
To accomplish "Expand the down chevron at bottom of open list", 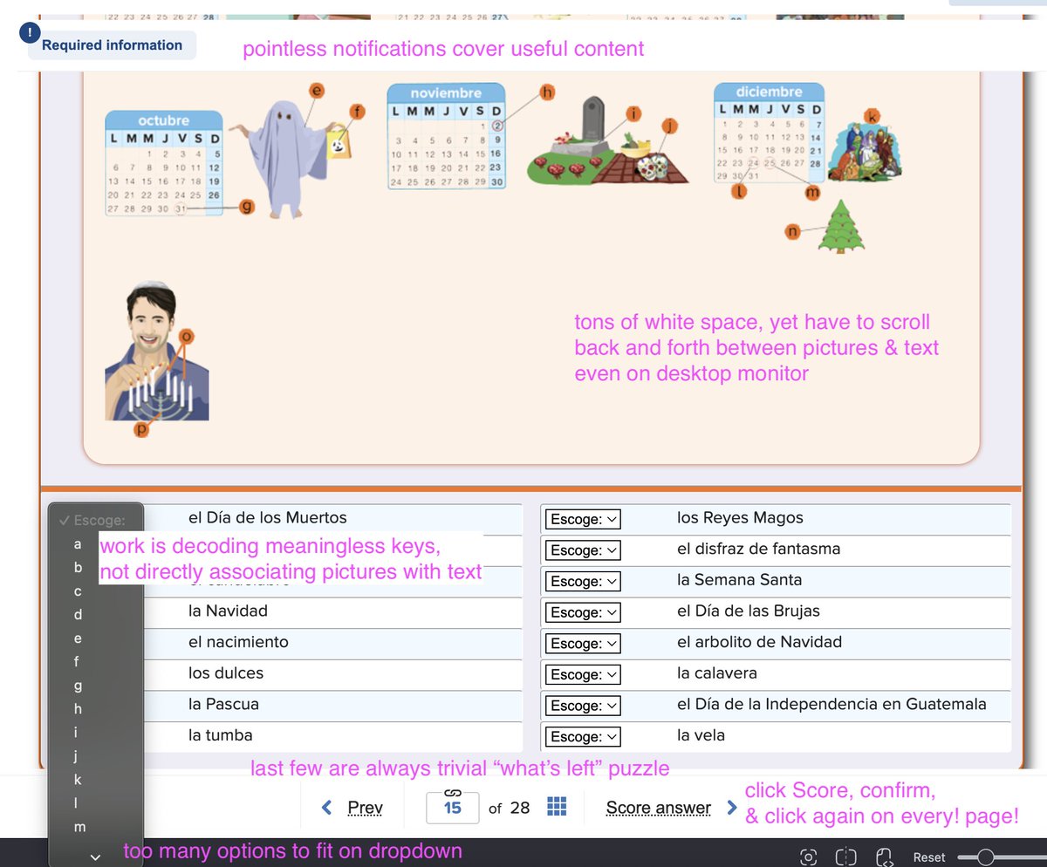I will coord(96,857).
